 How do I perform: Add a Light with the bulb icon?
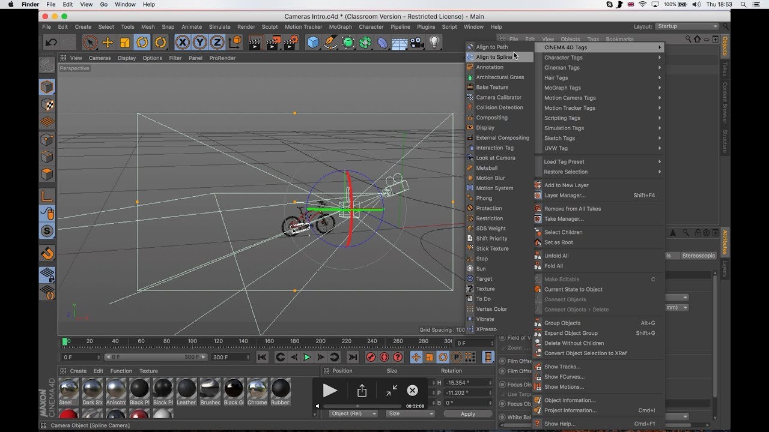pos(434,42)
